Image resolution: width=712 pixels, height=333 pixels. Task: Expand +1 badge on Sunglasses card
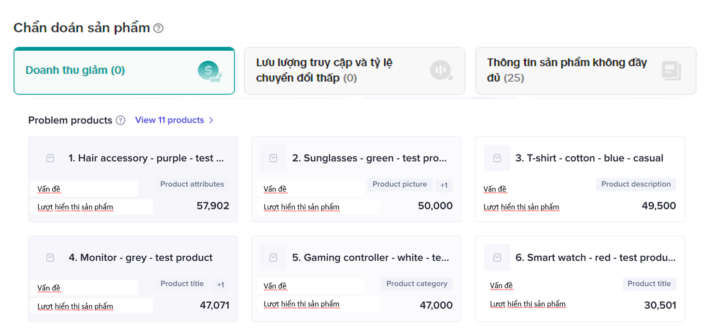click(x=444, y=185)
